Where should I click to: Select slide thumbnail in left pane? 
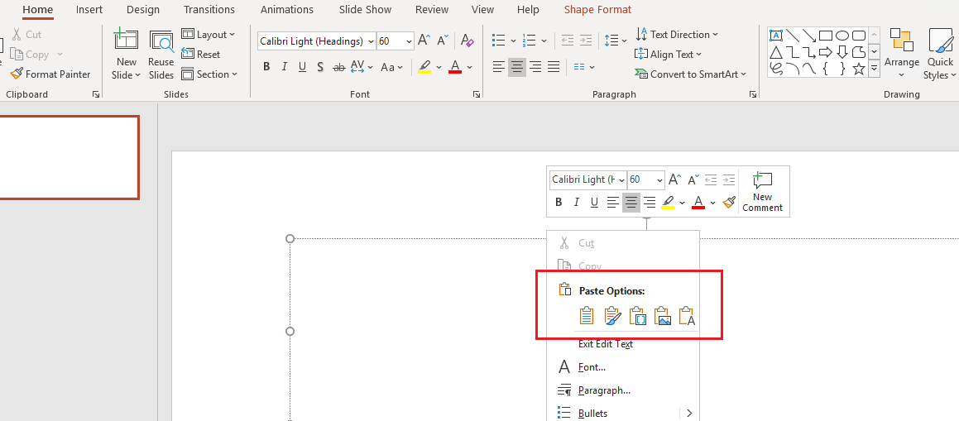point(70,157)
